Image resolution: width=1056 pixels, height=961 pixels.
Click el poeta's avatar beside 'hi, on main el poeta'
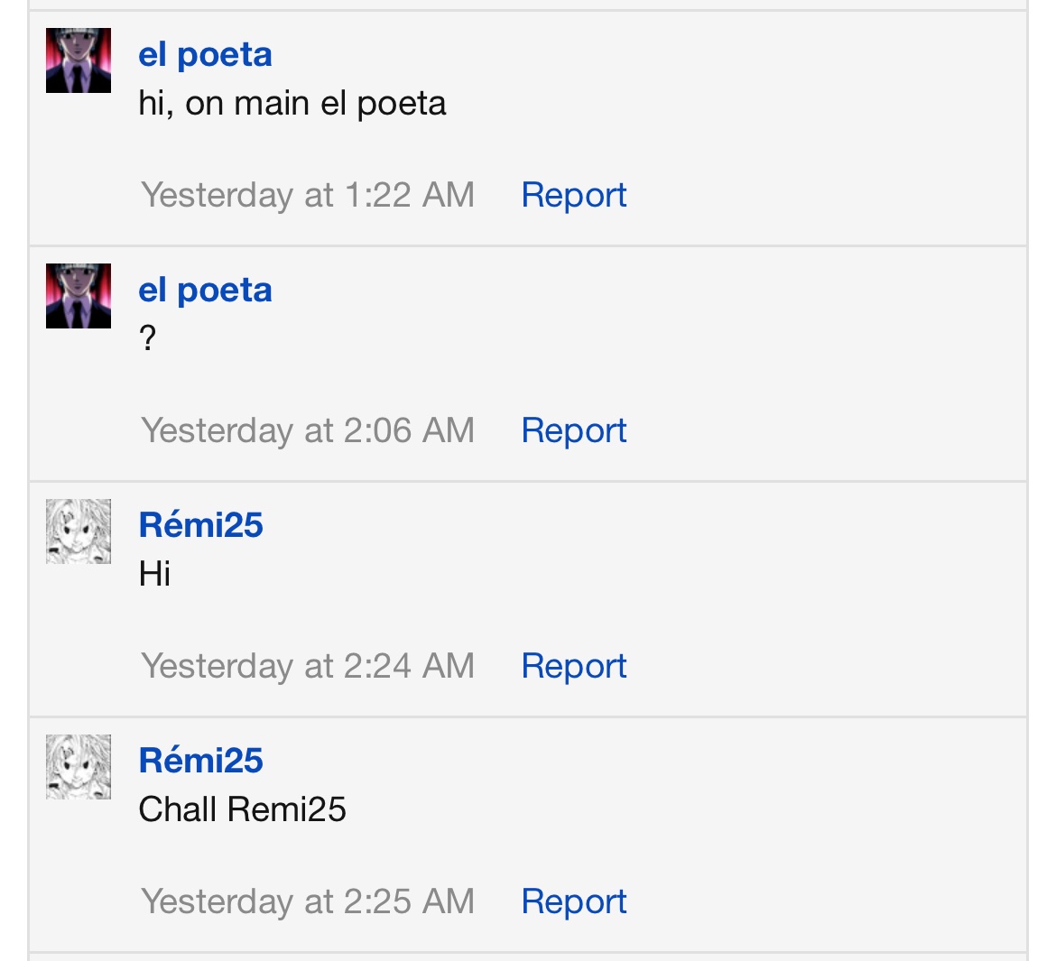point(79,60)
